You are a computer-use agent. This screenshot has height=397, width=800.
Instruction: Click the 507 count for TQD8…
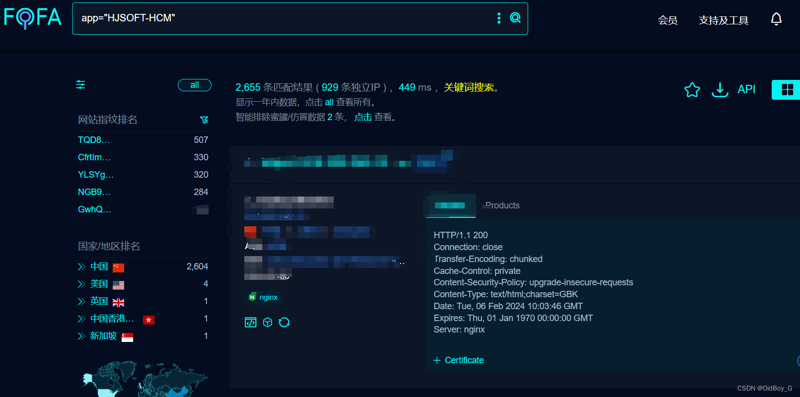(201, 140)
